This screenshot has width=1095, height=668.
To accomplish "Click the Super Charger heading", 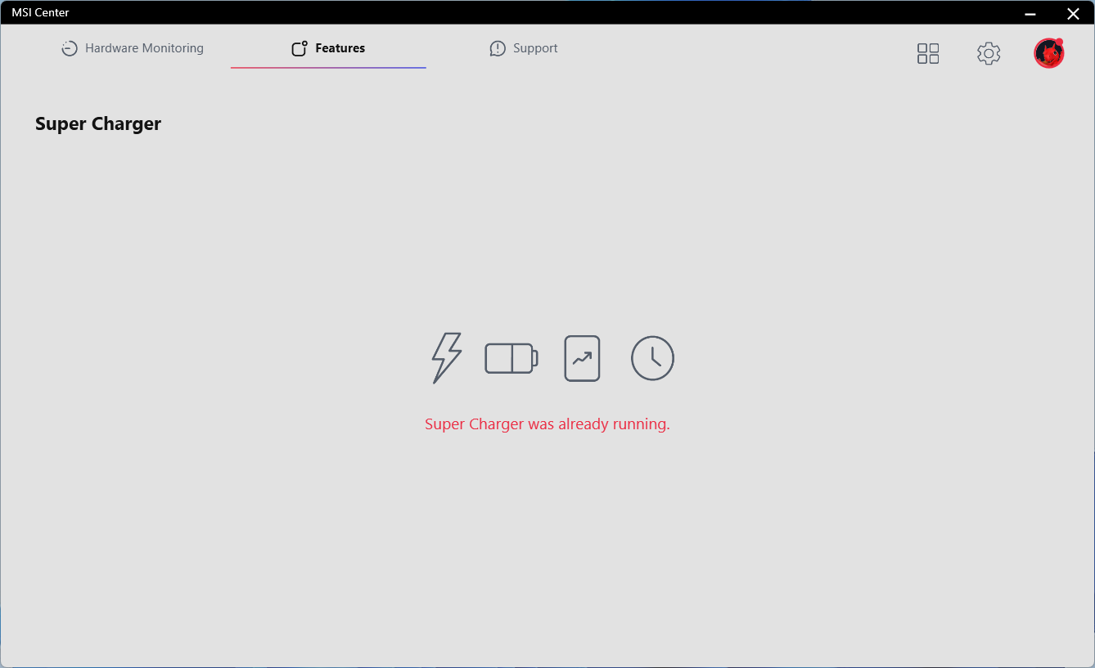I will tap(98, 123).
